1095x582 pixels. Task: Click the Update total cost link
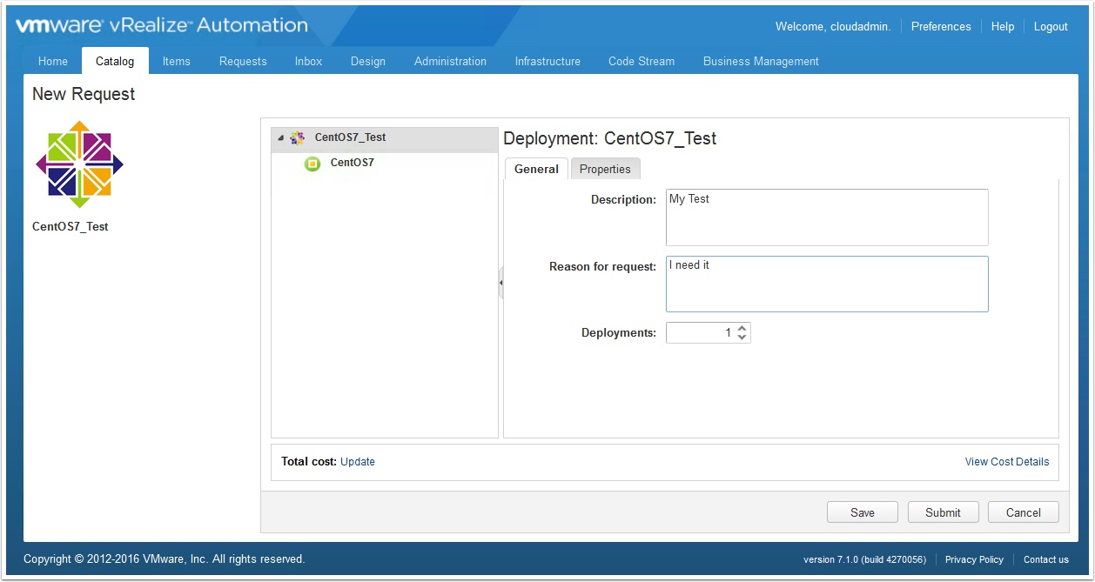[x=358, y=462]
